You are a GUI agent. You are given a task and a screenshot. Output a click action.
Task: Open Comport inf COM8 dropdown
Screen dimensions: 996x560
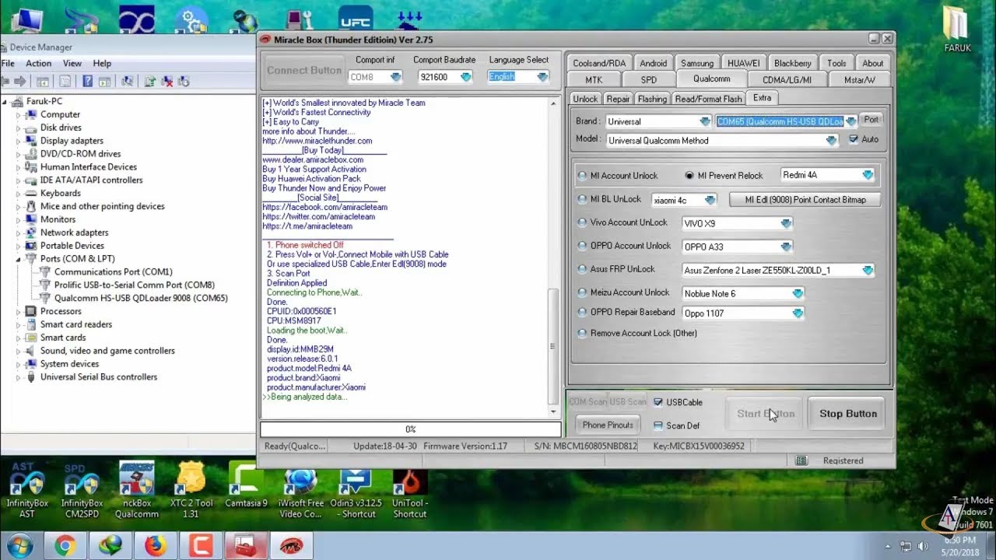click(x=396, y=77)
